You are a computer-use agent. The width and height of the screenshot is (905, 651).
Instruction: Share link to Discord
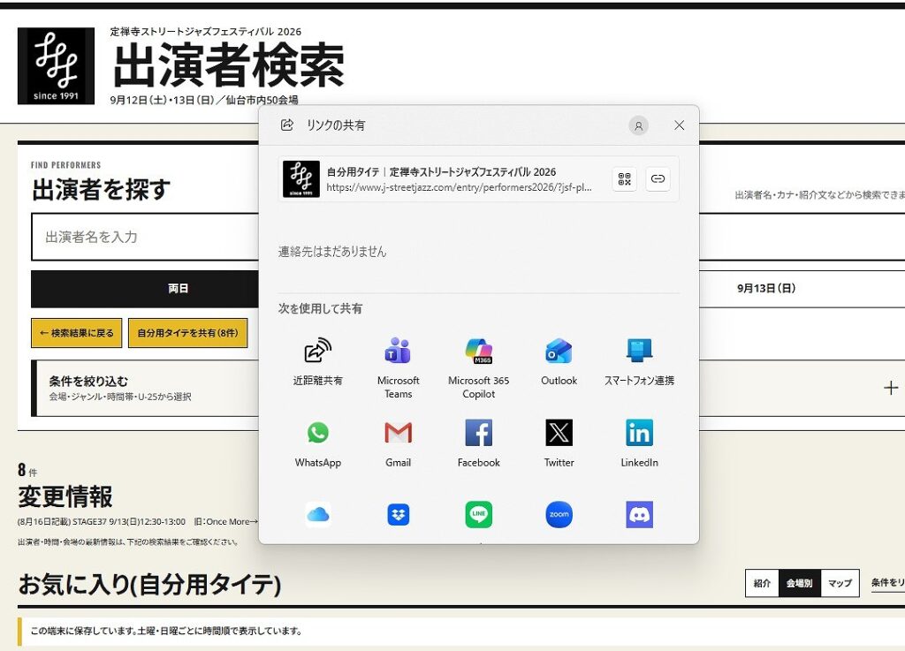tap(639, 514)
